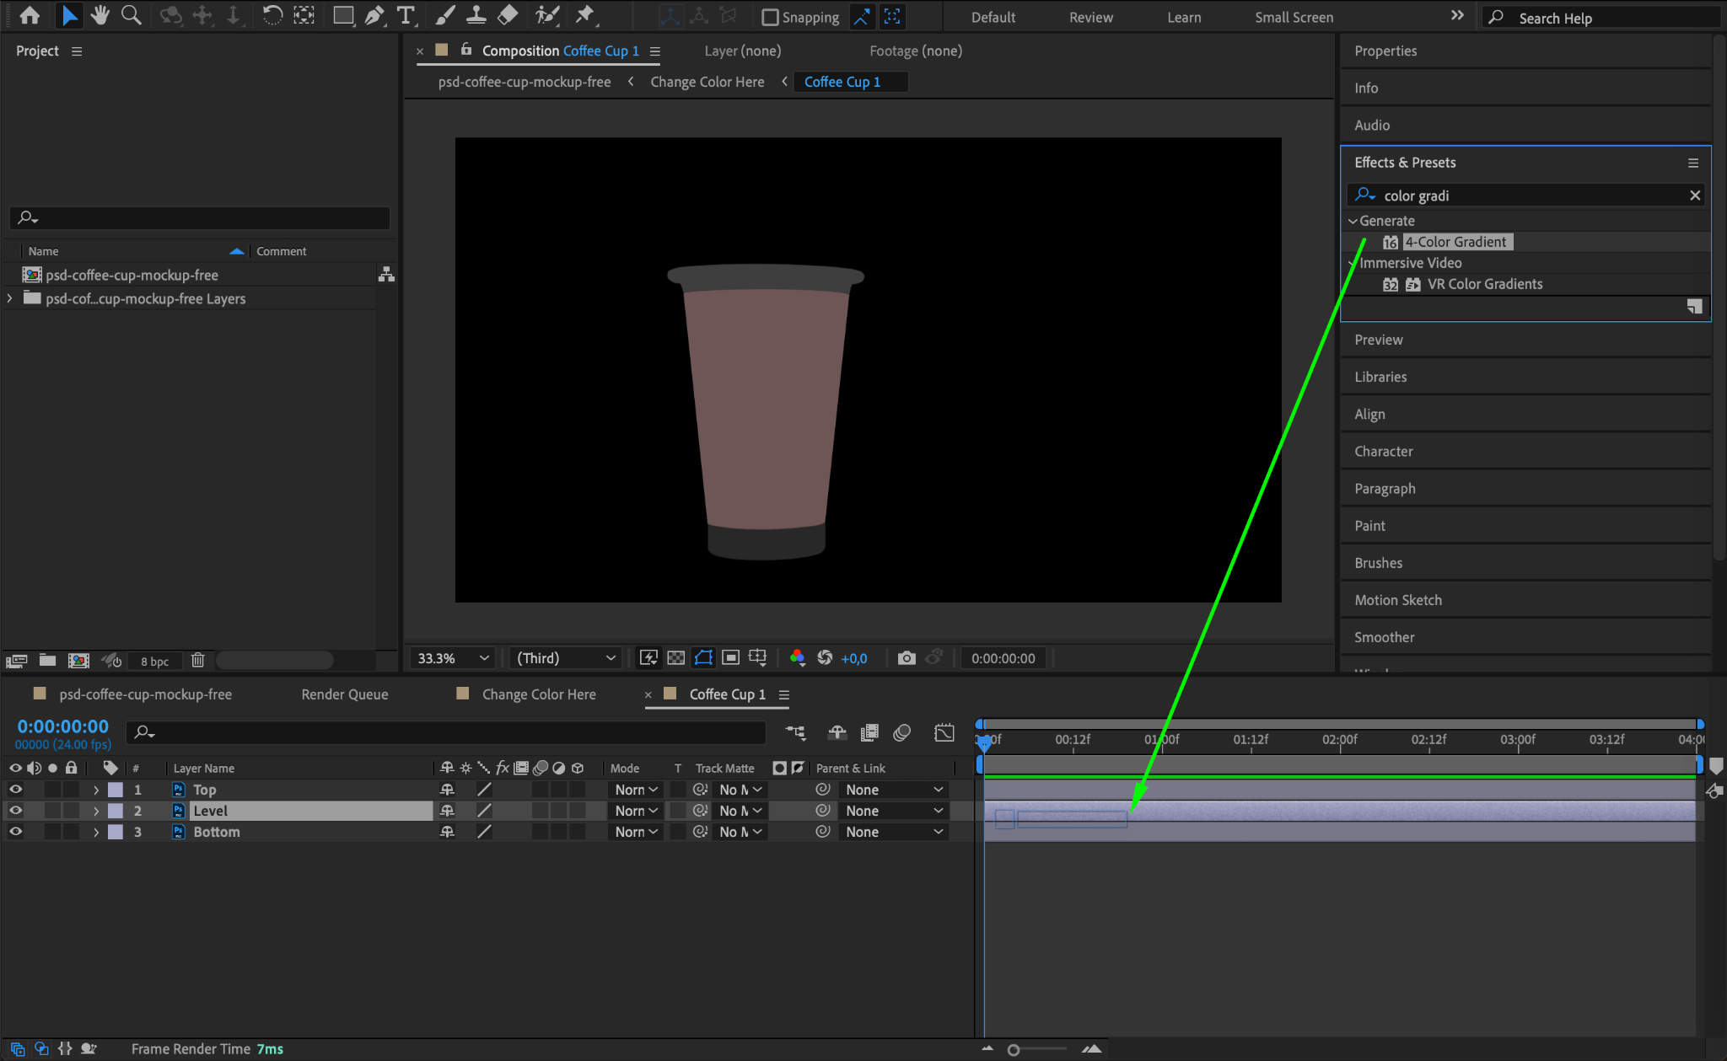The image size is (1727, 1061).
Task: Select the Puppet Pin tool
Action: coord(584,15)
